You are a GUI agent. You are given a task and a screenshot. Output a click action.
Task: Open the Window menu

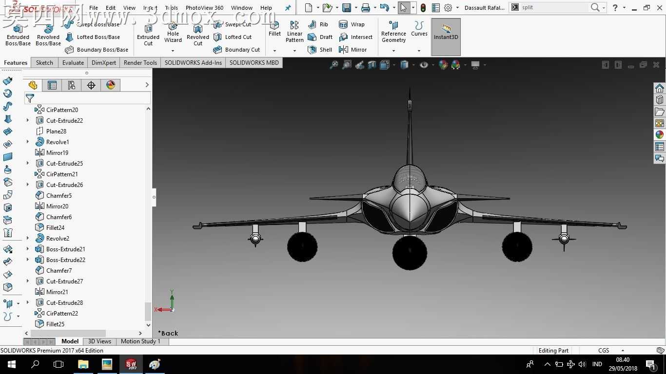pyautogui.click(x=242, y=8)
